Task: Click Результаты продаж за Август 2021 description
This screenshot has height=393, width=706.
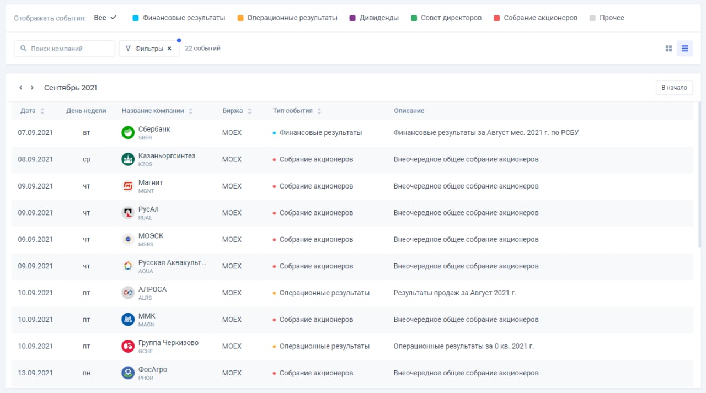Action: (455, 293)
